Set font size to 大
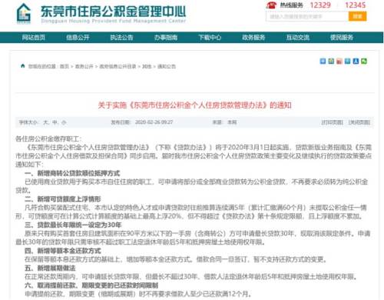 [46, 122]
